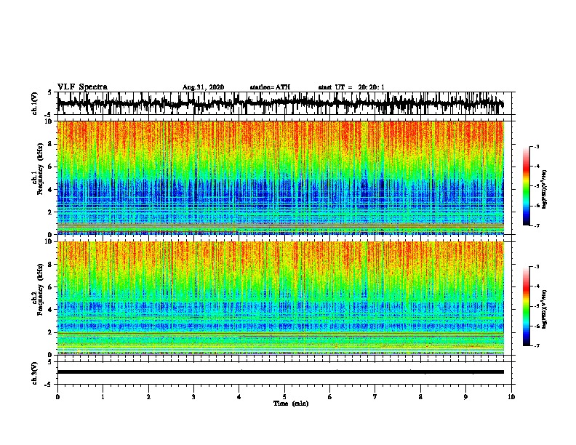Click the ch.2 color scale bar
Viewport: 576px width, 445px height.
coord(527,306)
